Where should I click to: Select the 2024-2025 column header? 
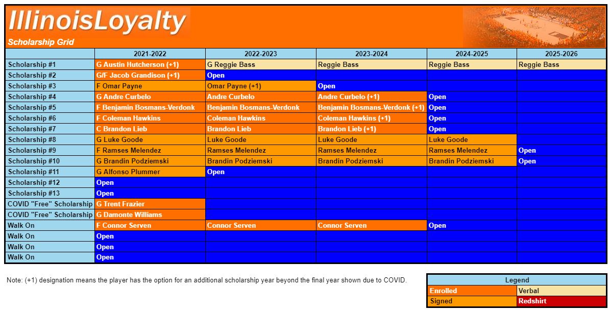pos(472,54)
